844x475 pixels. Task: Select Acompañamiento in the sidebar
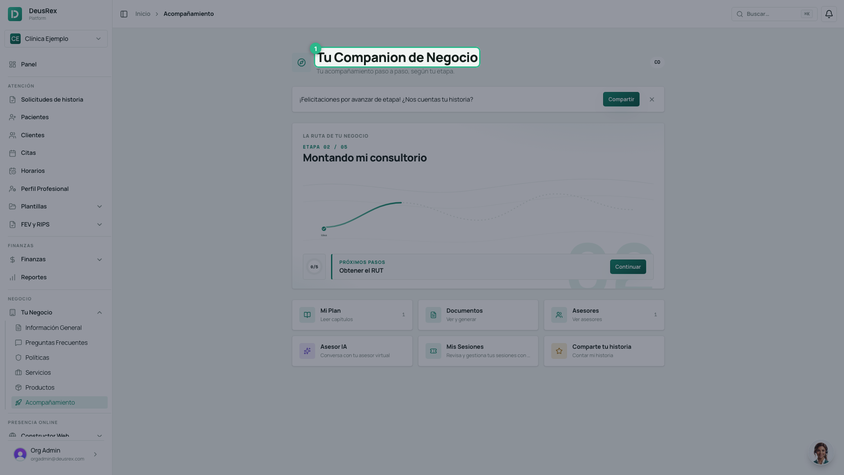(x=59, y=402)
